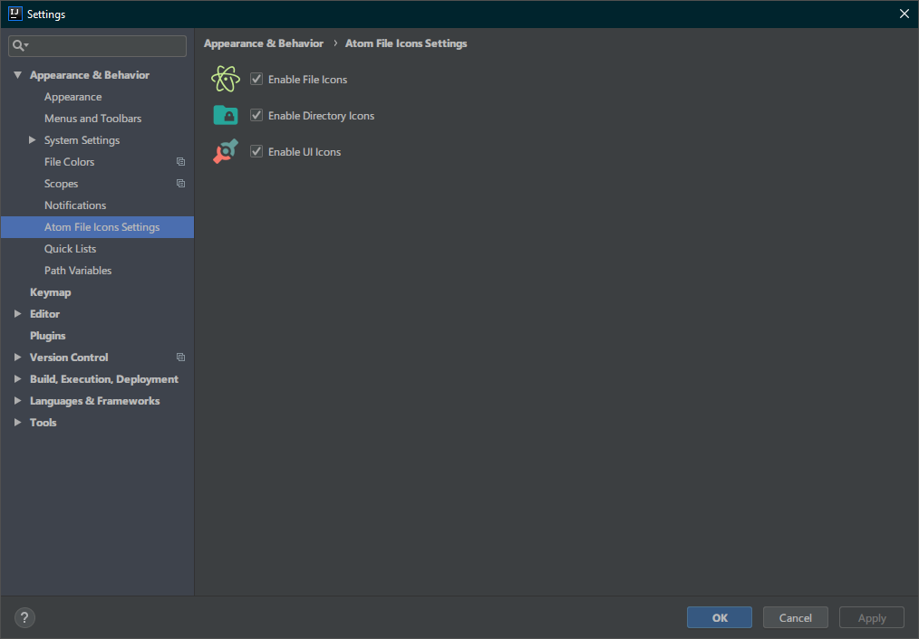The image size is (919, 639).
Task: Disable the Enable UI Icons checkbox
Action: (256, 151)
